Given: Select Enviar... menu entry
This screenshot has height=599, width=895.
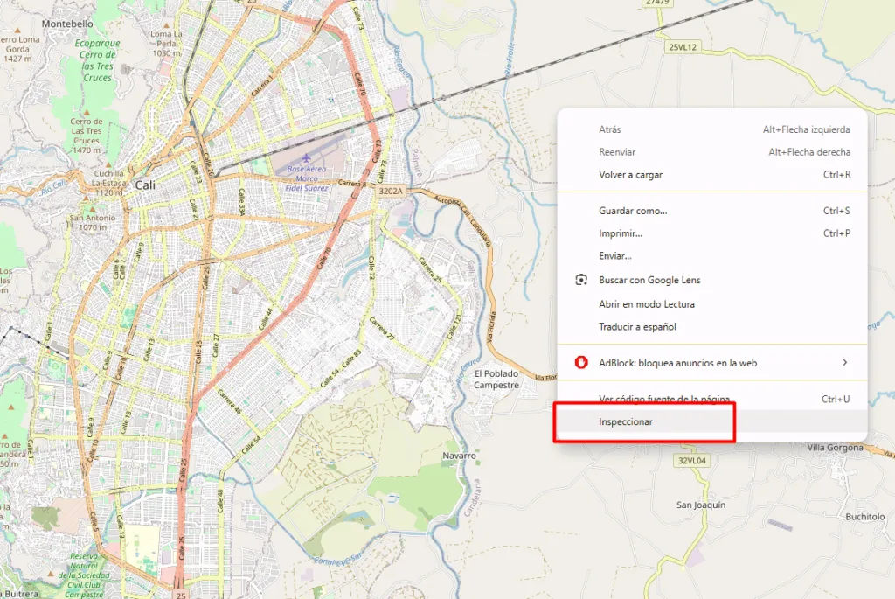Looking at the screenshot, I should click(x=711, y=256).
